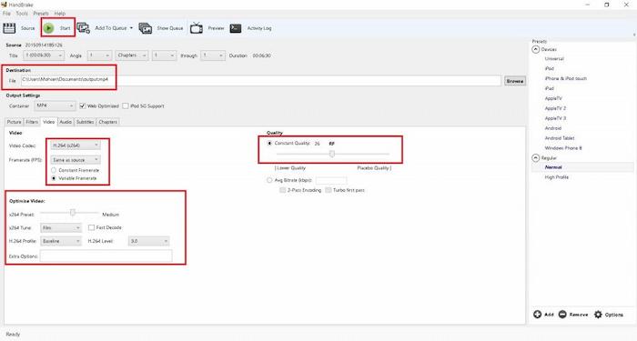This screenshot has width=637, height=341.
Task: Select the Android preset
Action: [553, 128]
